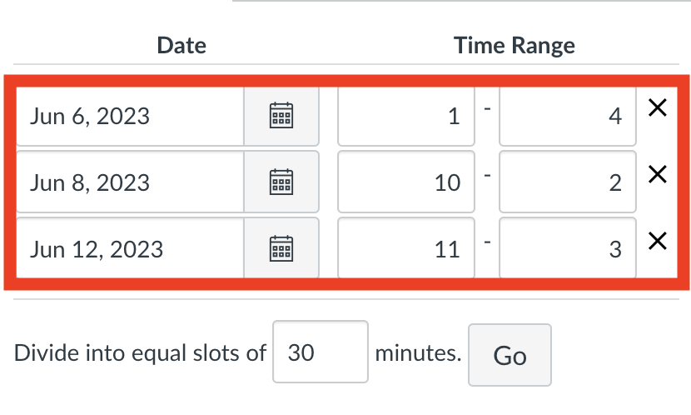This screenshot has width=691, height=415.
Task: Open calendar picker for Jun 8, 2023
Action: click(x=281, y=182)
